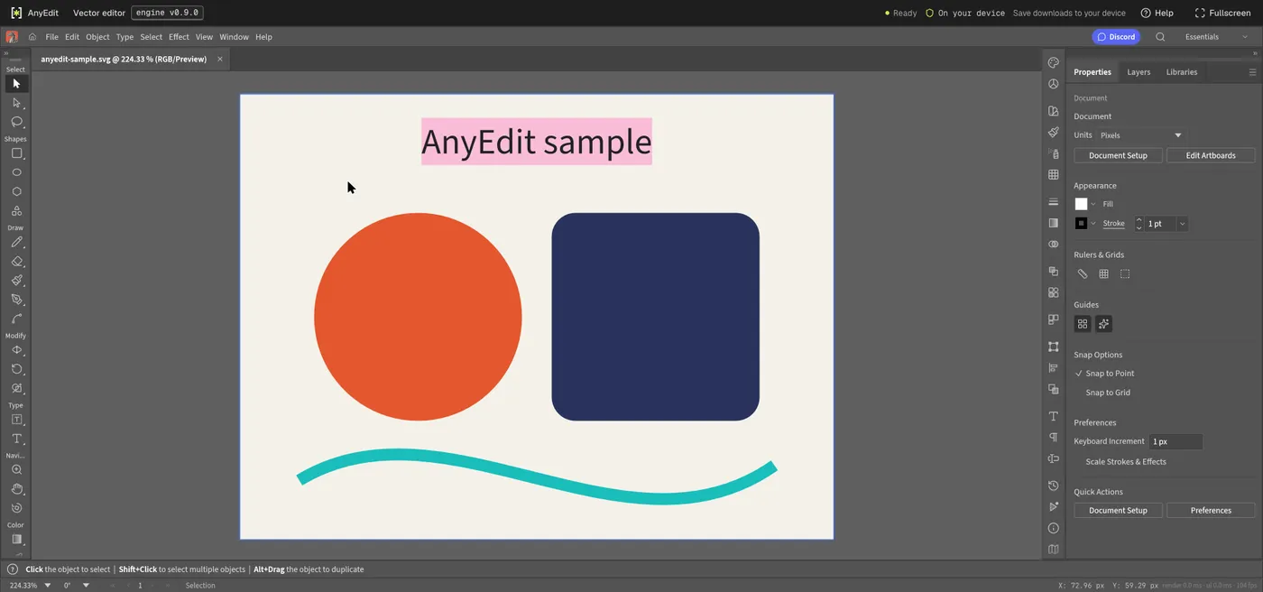Expand the Stroke swatch chevron

coord(1093,224)
